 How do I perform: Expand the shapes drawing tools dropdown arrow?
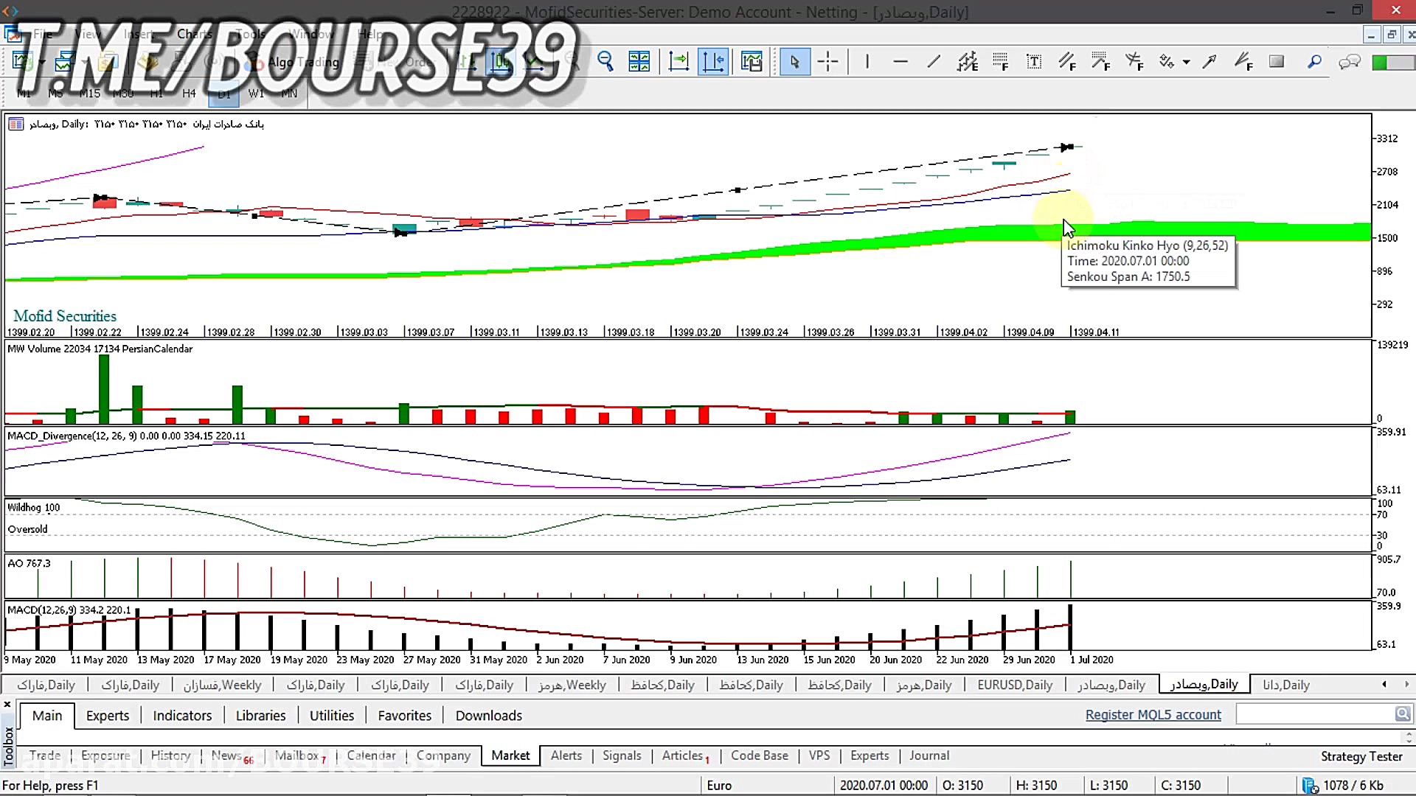[1186, 62]
